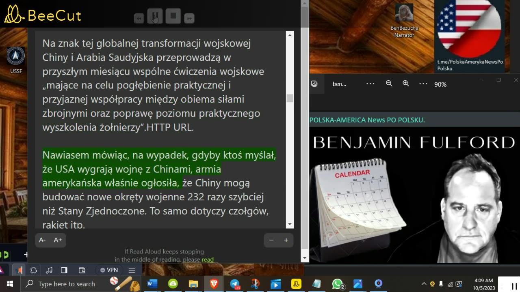Open the PolskaAmerykaNewsPoPolsku flag shortcut
The height and width of the screenshot is (292, 520).
click(x=470, y=36)
